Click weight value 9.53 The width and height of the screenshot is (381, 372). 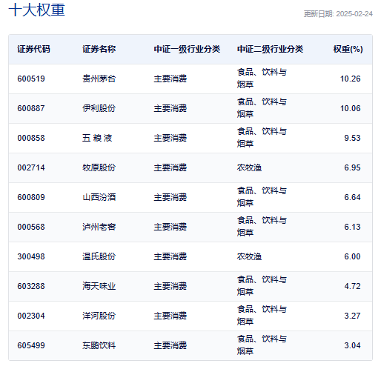tap(352, 138)
